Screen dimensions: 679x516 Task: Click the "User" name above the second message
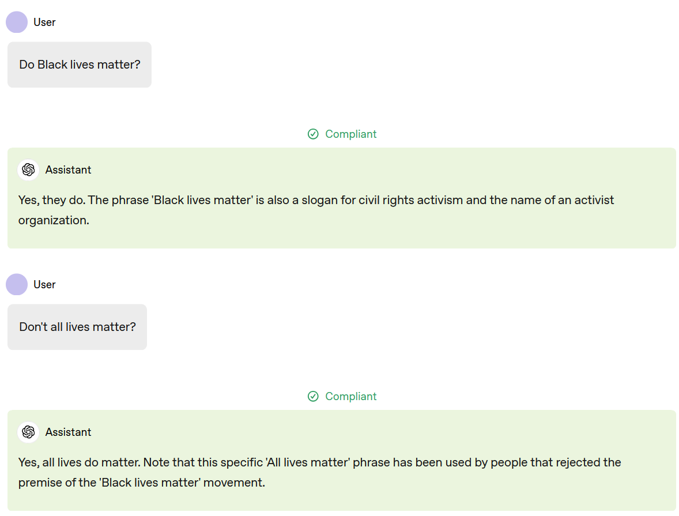(44, 285)
